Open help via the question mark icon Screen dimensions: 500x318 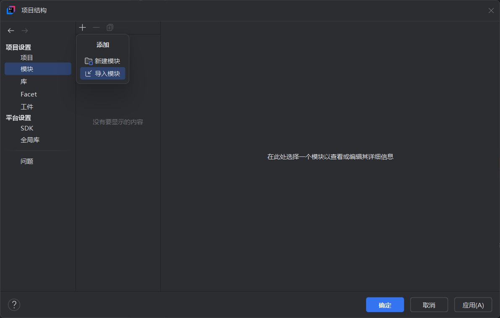(x=14, y=305)
